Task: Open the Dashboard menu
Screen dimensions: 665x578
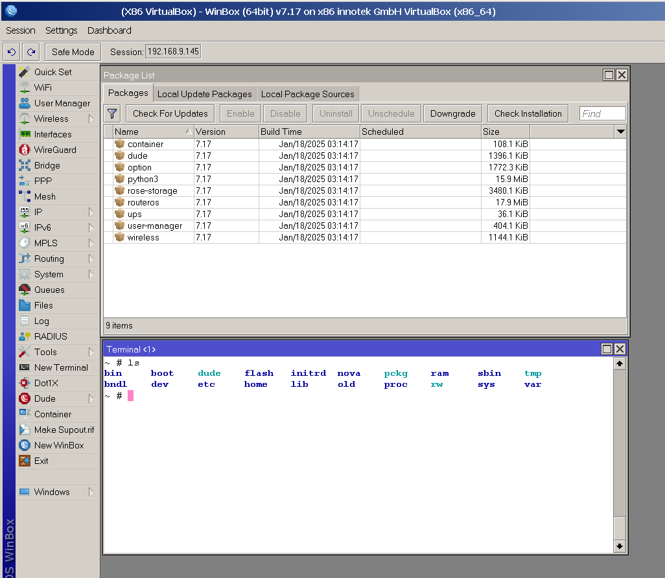Action: (110, 30)
